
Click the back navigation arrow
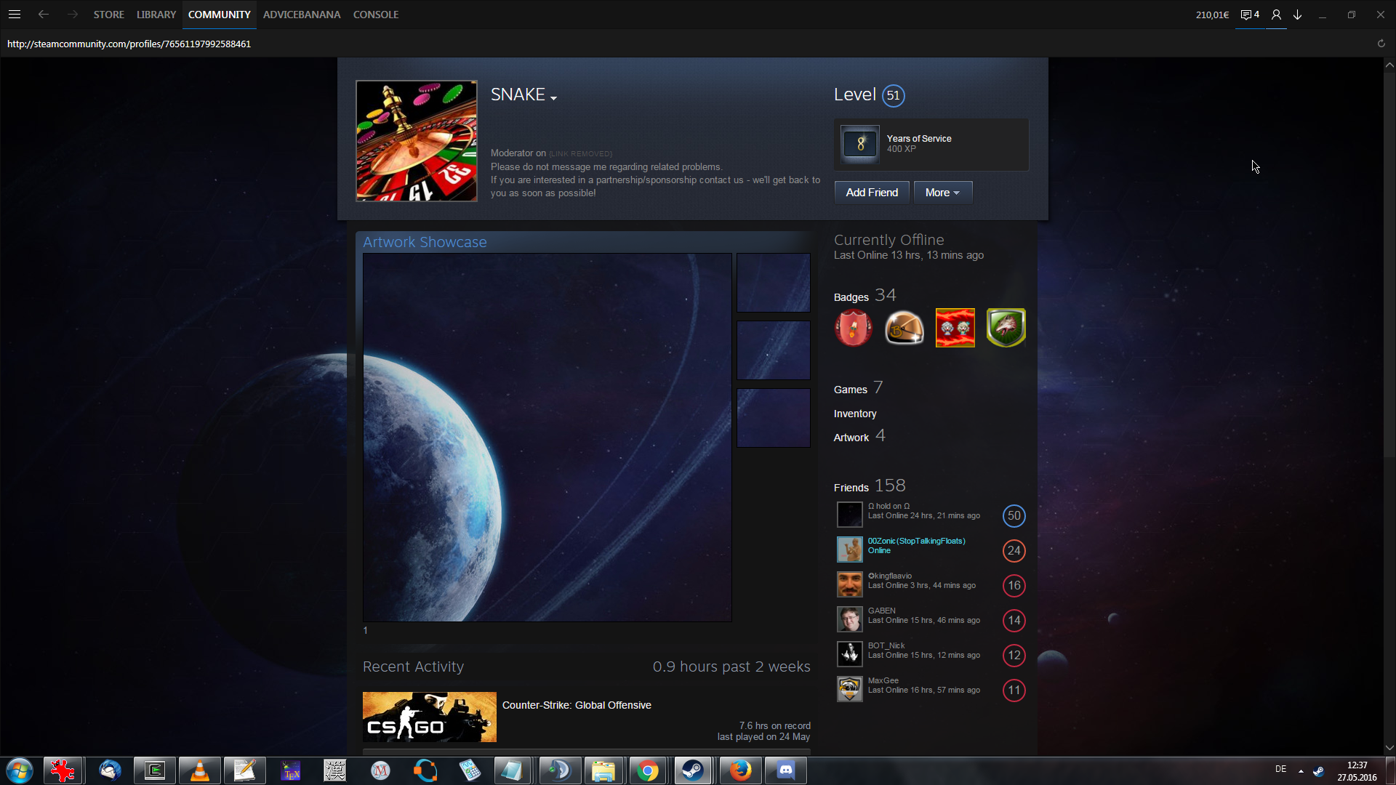44,15
